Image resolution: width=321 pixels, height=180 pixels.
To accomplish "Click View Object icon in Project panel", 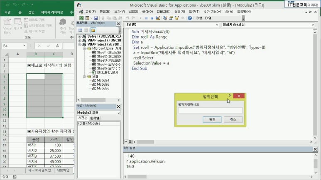I will pos(86,30).
